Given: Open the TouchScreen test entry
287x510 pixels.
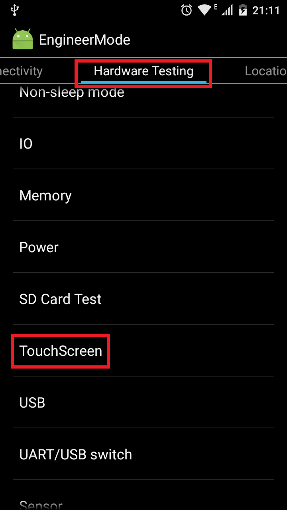Looking at the screenshot, I should pos(143,351).
